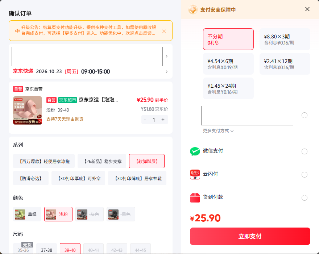The image size is (319, 254).
Task: Click ¥25.90 到手价 price text
Action: point(152,100)
